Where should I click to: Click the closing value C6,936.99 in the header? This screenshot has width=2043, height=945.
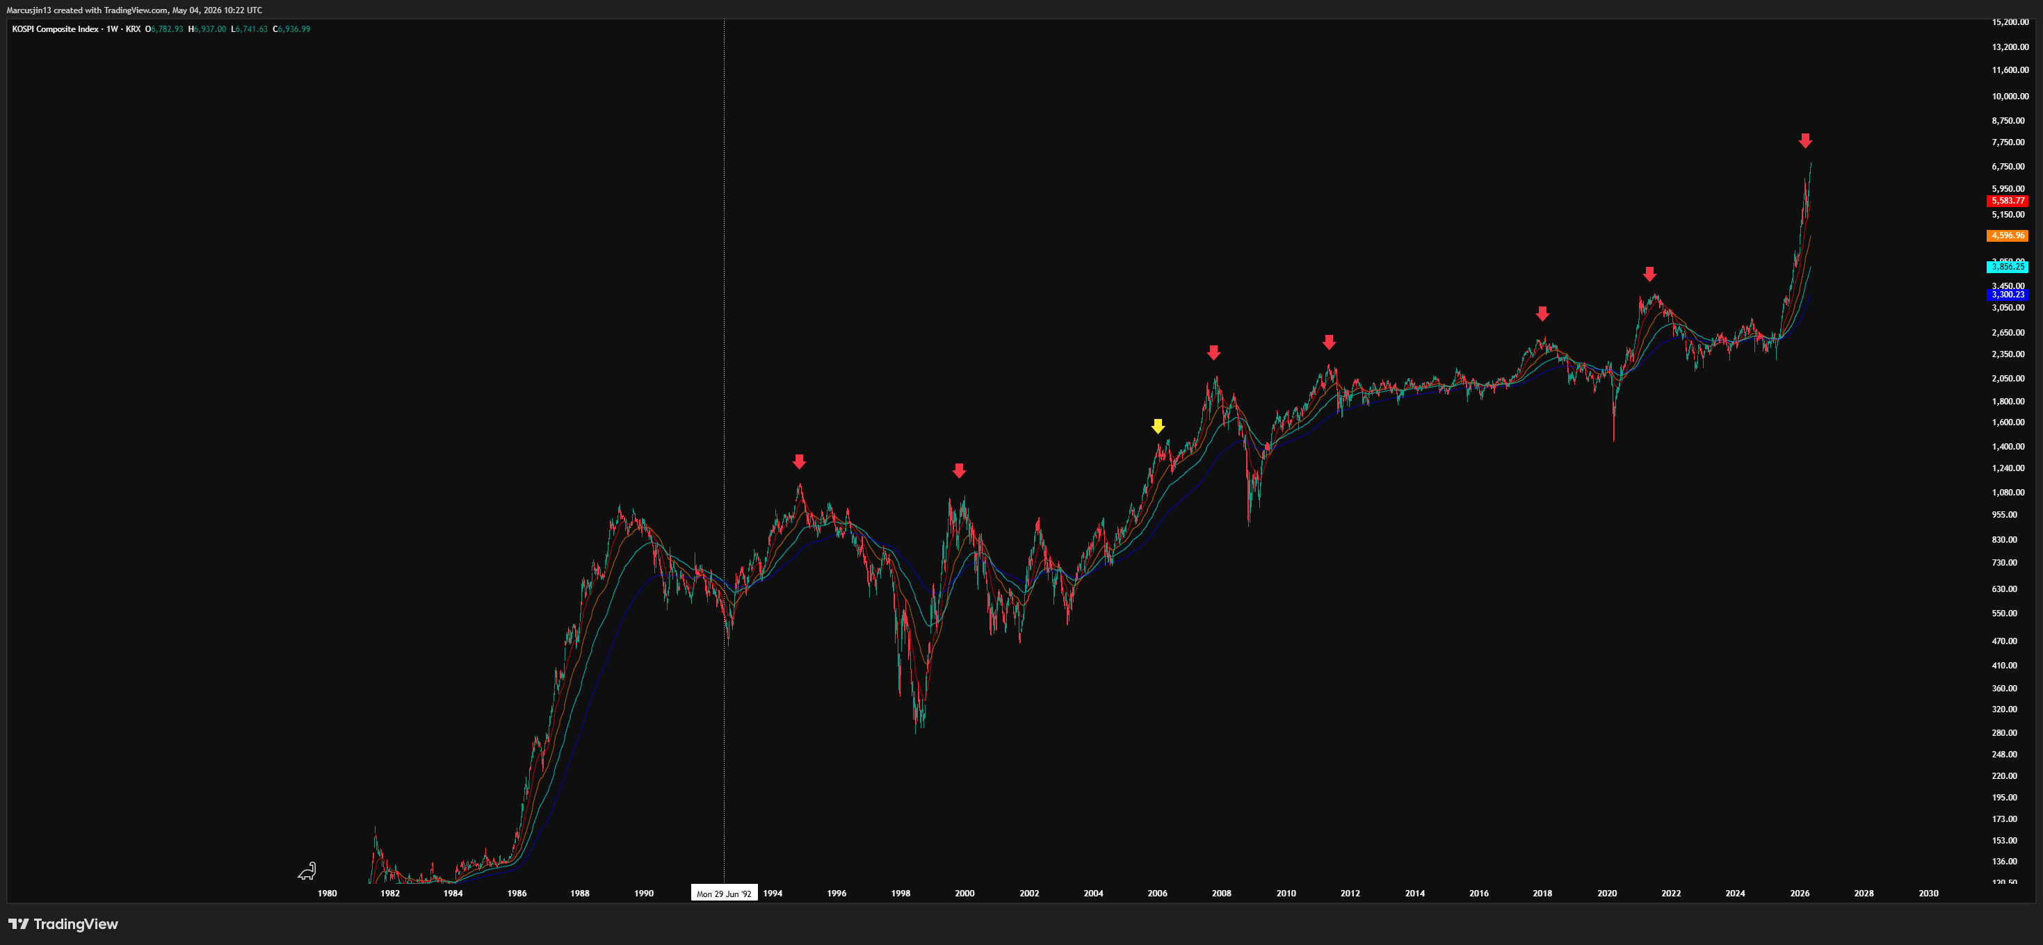coord(292,29)
